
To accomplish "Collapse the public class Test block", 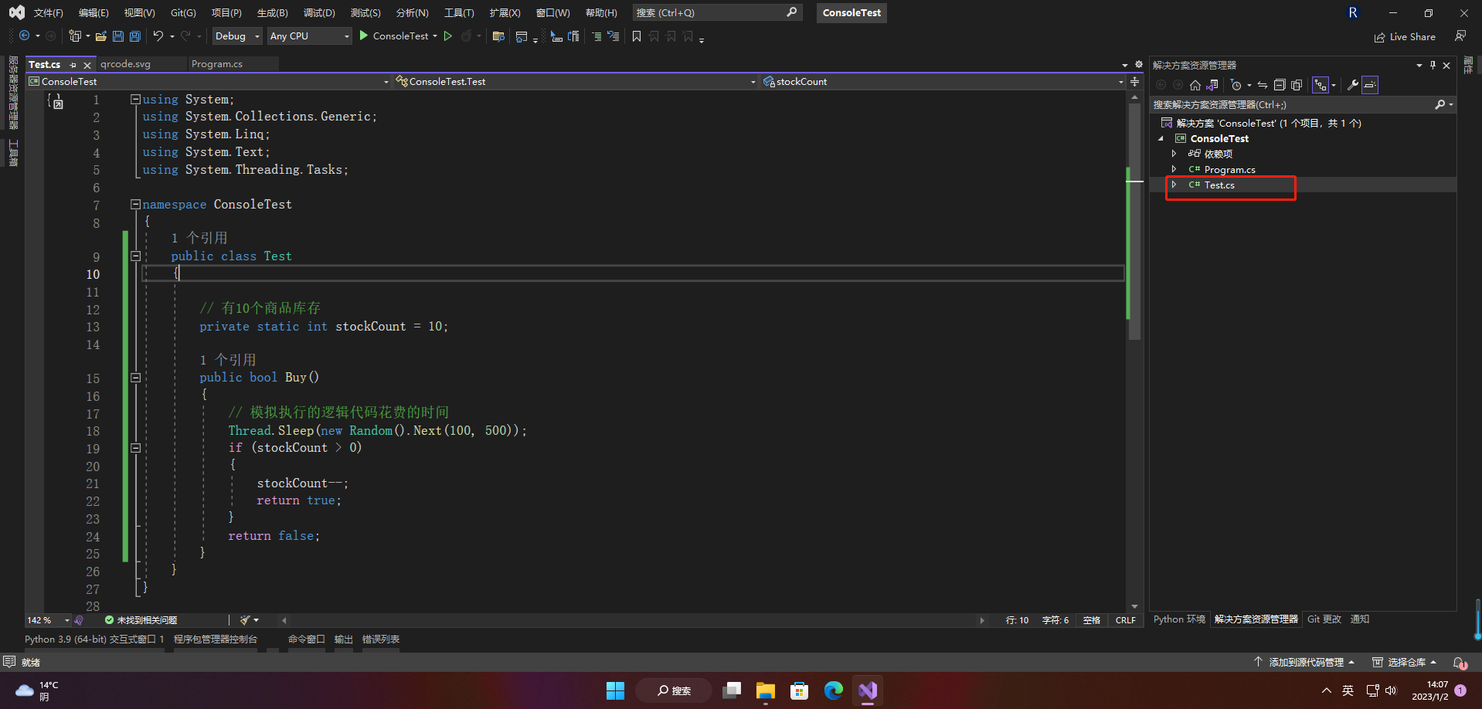I will 135,256.
